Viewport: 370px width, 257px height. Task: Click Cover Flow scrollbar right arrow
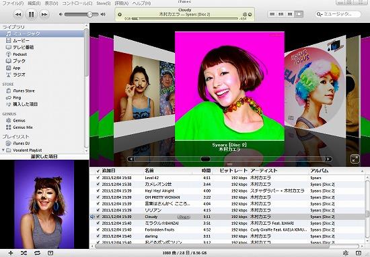[328, 159]
